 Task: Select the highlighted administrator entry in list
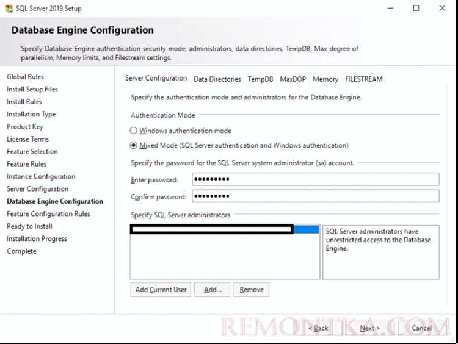coord(224,229)
